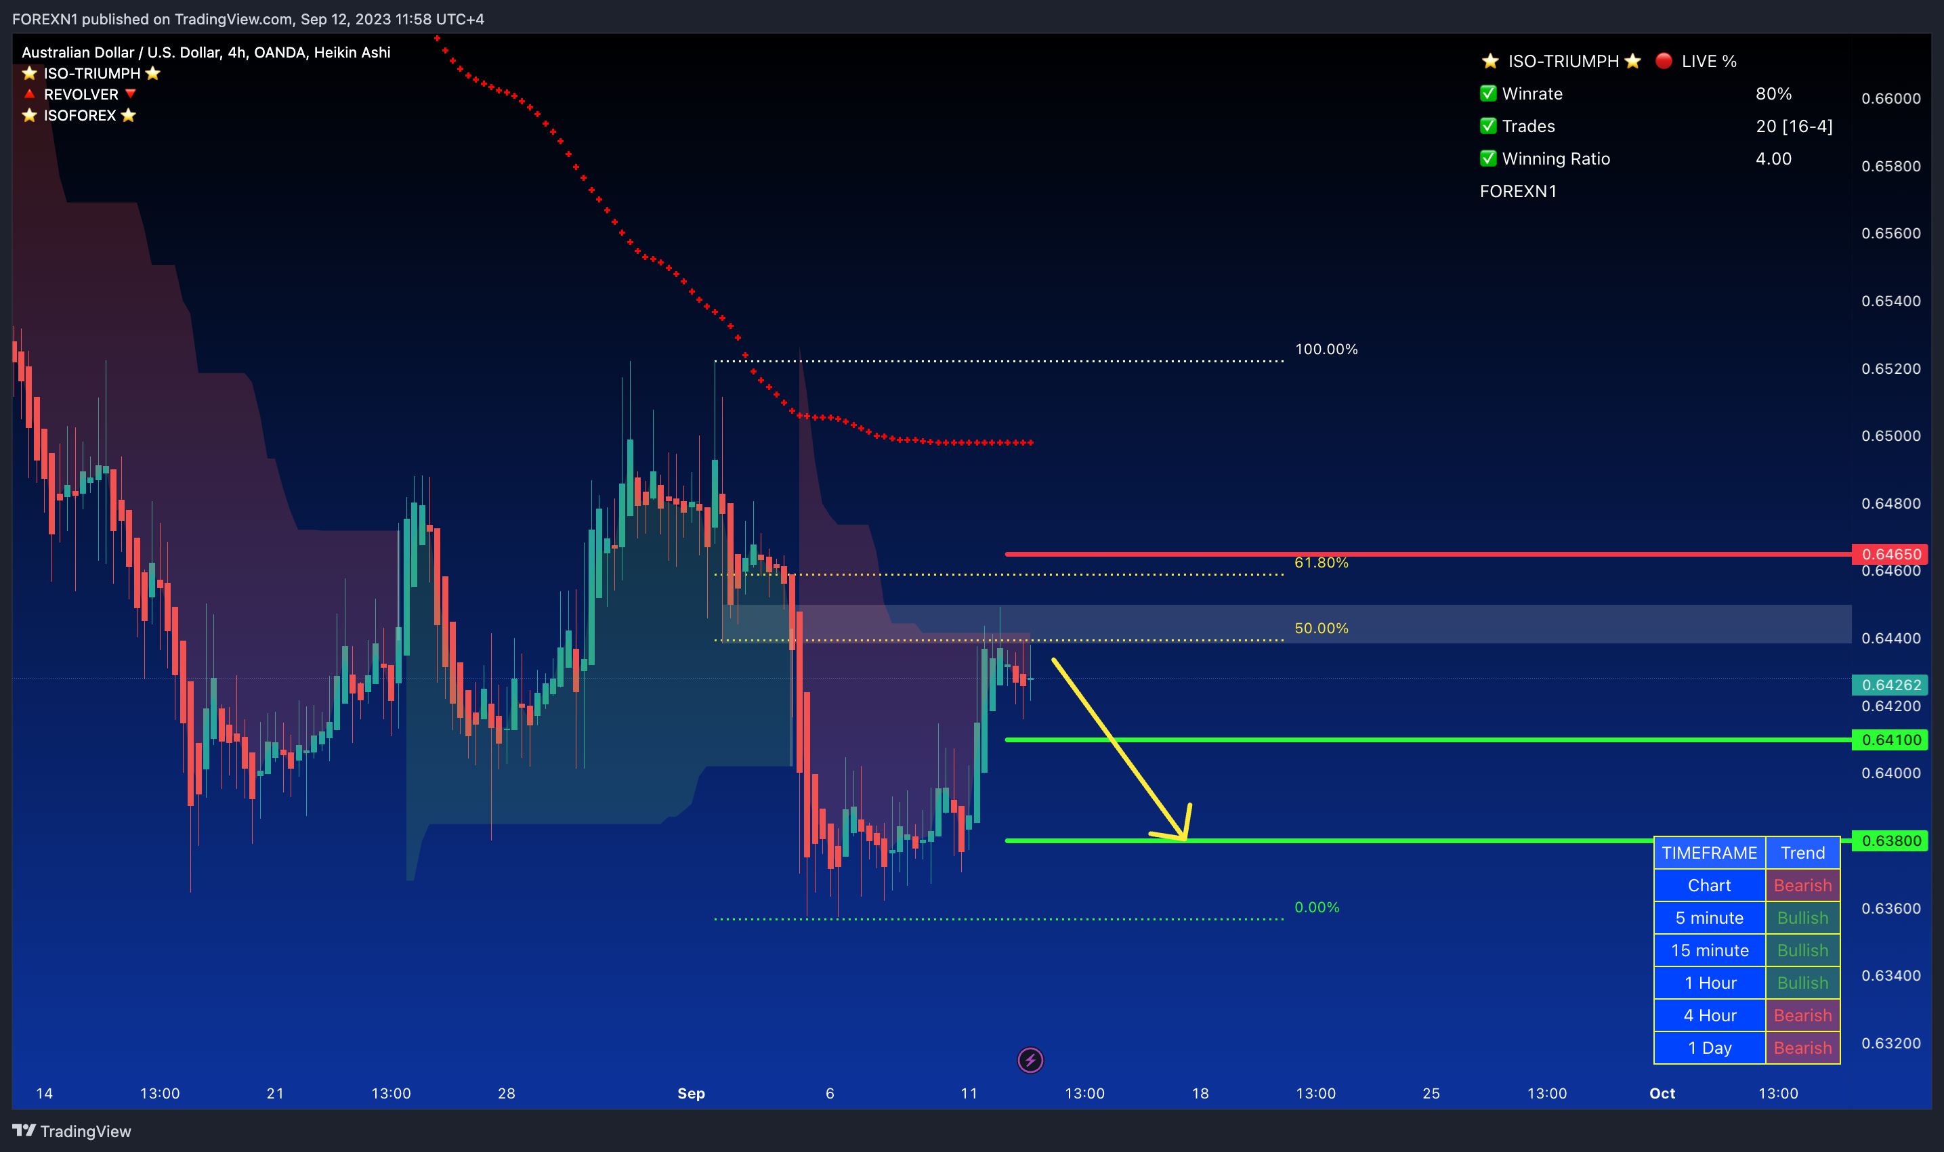Click the Australian Dollar / U.S. Dollar title
Viewport: 1944px width, 1152px height.
tap(206, 52)
